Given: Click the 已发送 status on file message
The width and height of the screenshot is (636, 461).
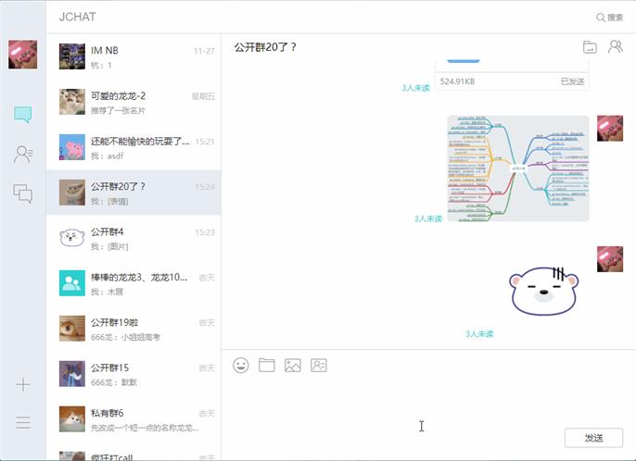Looking at the screenshot, I should pyautogui.click(x=572, y=81).
